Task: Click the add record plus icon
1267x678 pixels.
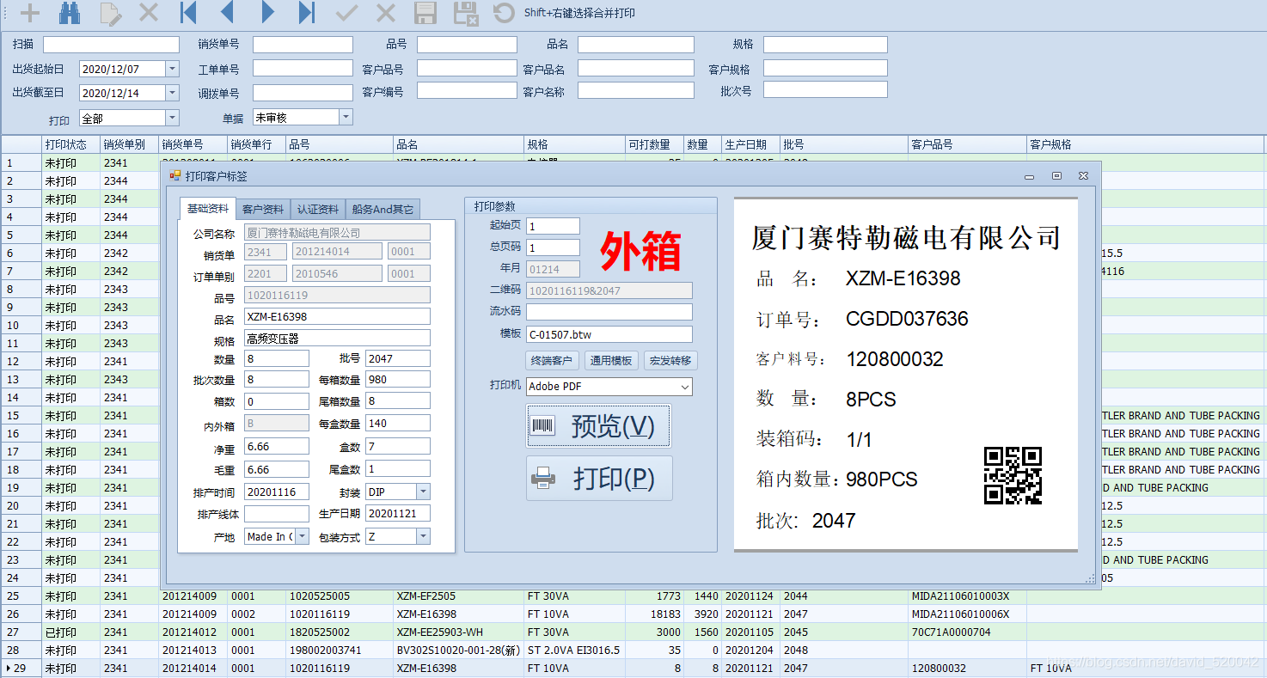Action: (30, 13)
